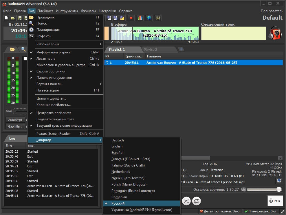Seek within the on-air waveform progress bar
286x215 pixels.
(x=155, y=33)
